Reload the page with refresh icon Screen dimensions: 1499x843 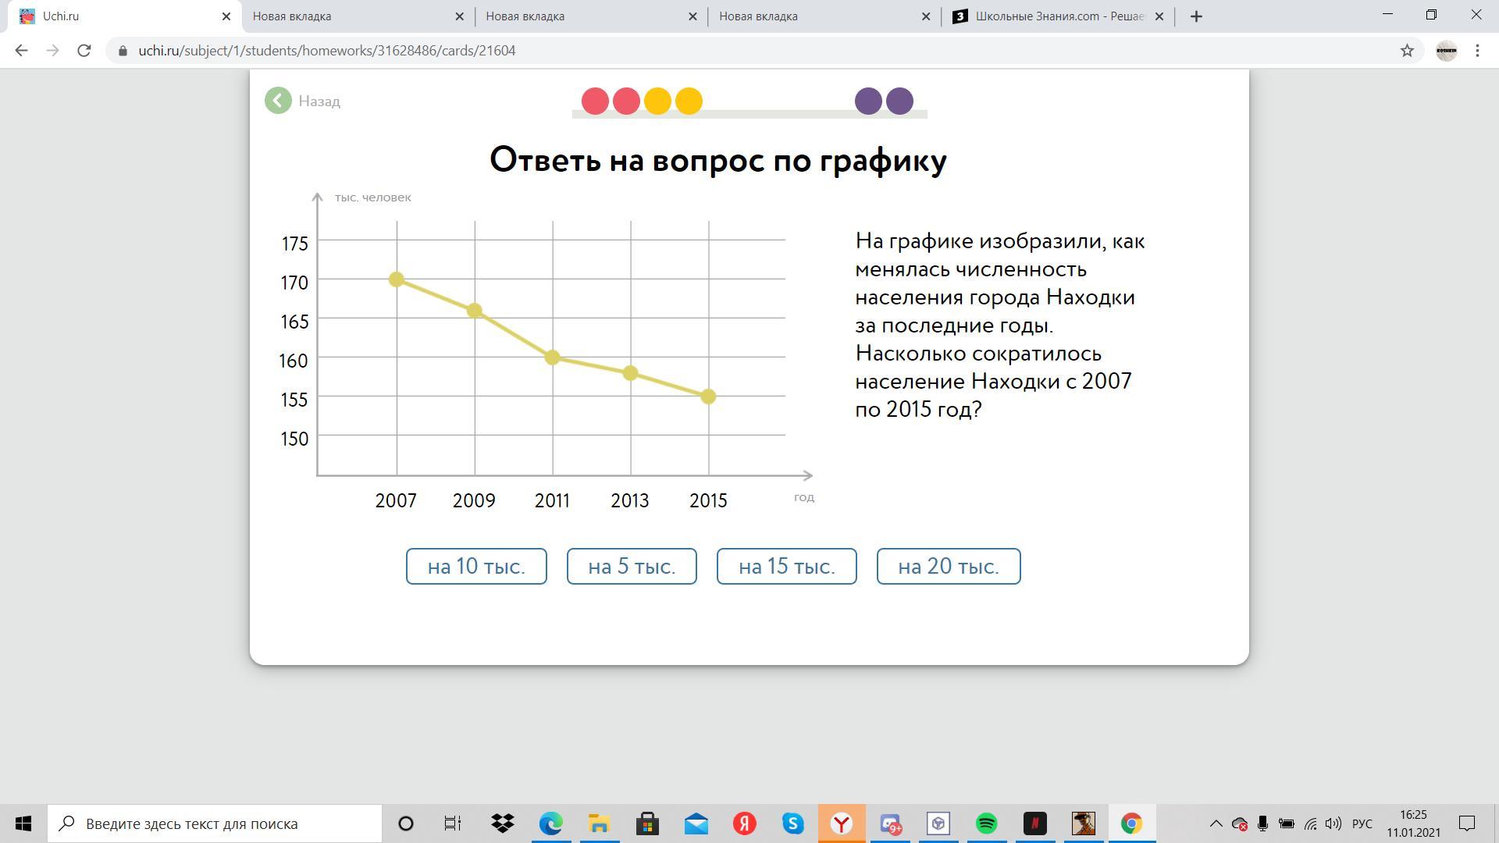84,51
